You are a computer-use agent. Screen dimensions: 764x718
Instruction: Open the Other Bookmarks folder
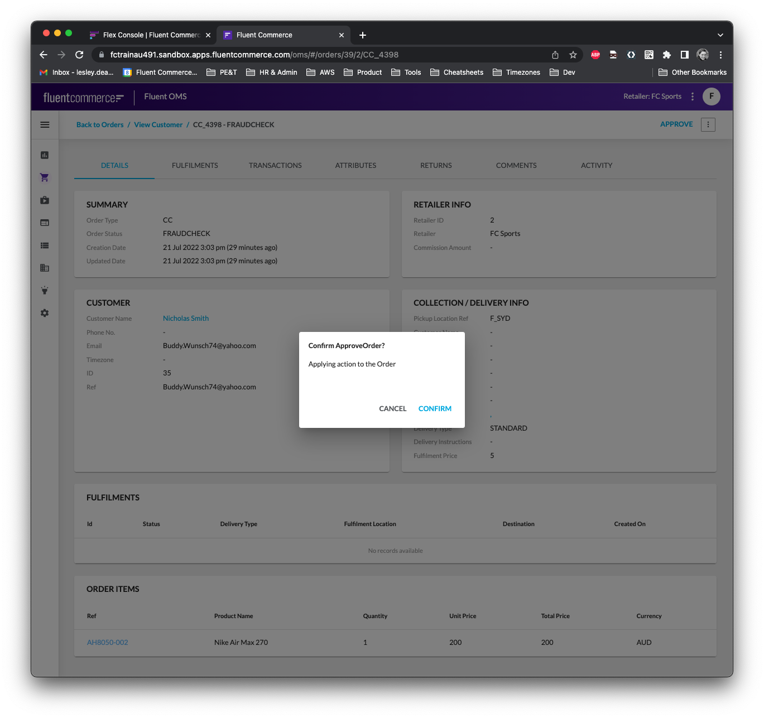click(693, 73)
